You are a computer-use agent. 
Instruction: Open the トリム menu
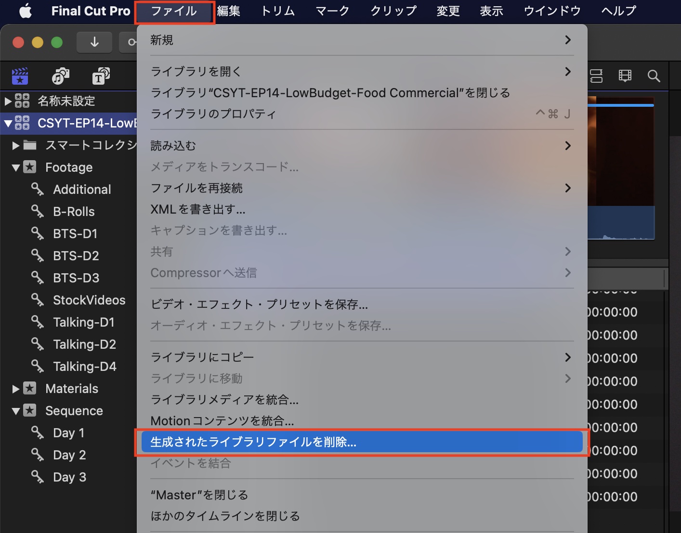pos(278,11)
